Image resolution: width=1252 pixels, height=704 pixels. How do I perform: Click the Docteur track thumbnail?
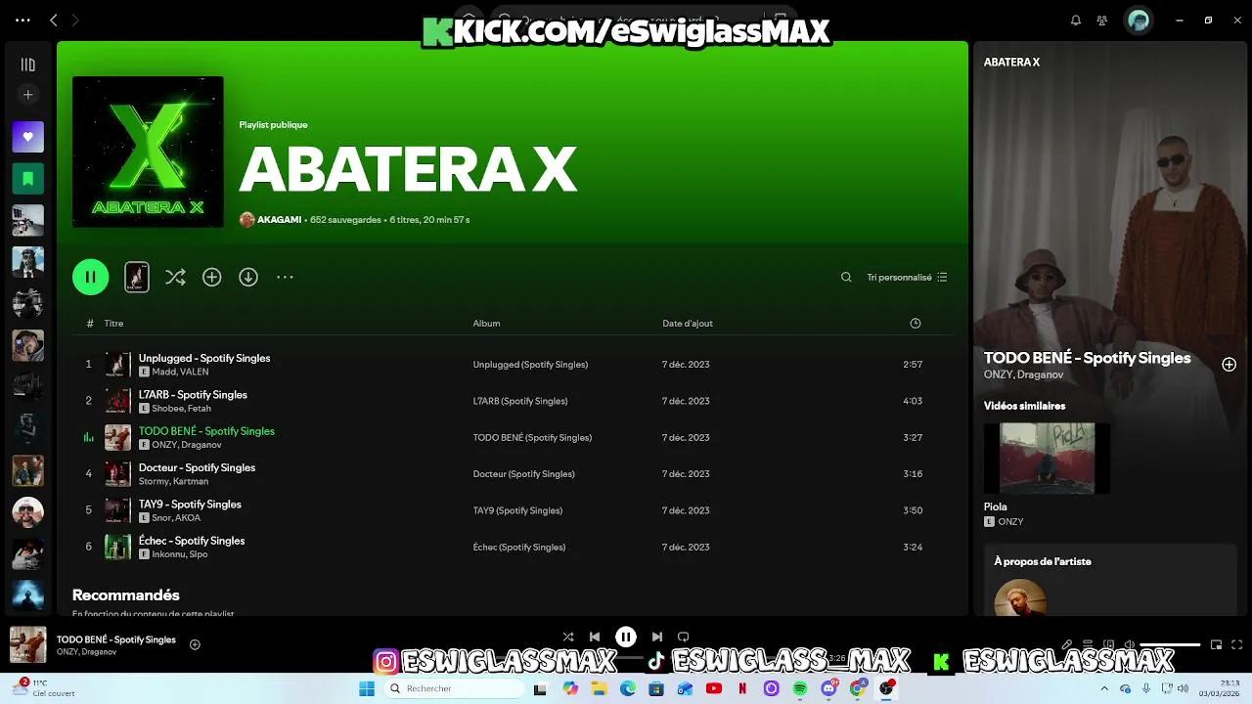point(117,474)
